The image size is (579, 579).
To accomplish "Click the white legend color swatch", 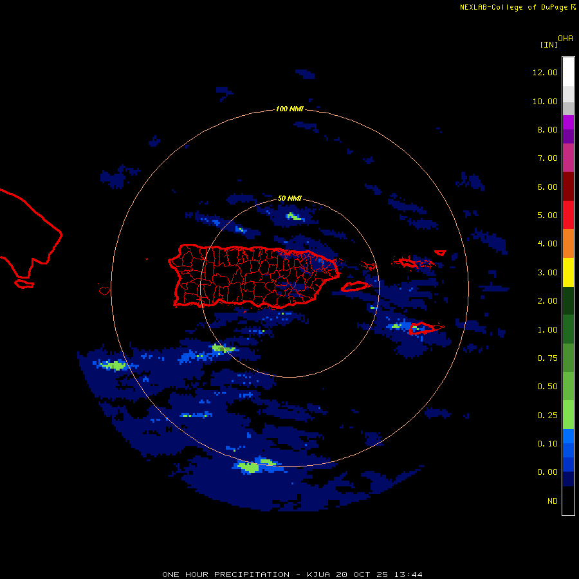I will [568, 72].
